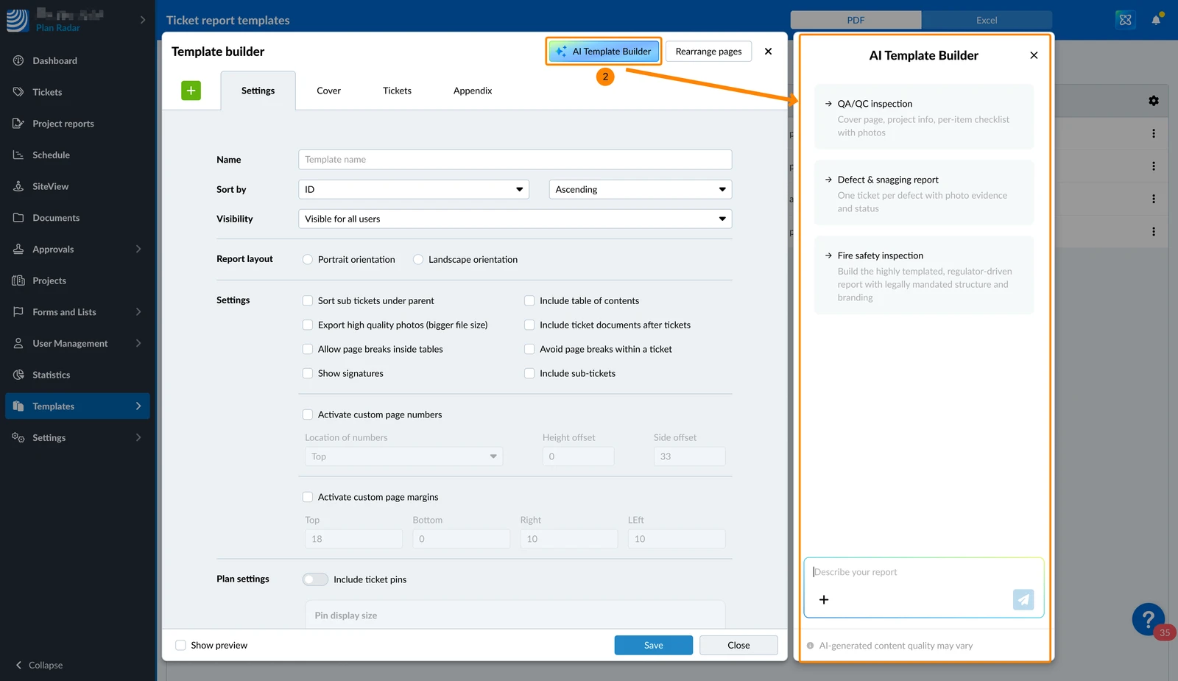Expand the Templates submenu chevron

(138, 406)
